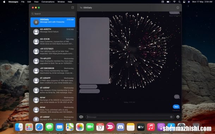This screenshot has height=134, width=215.
Task: Open Podcasts from the Dock
Action: (x=161, y=127)
